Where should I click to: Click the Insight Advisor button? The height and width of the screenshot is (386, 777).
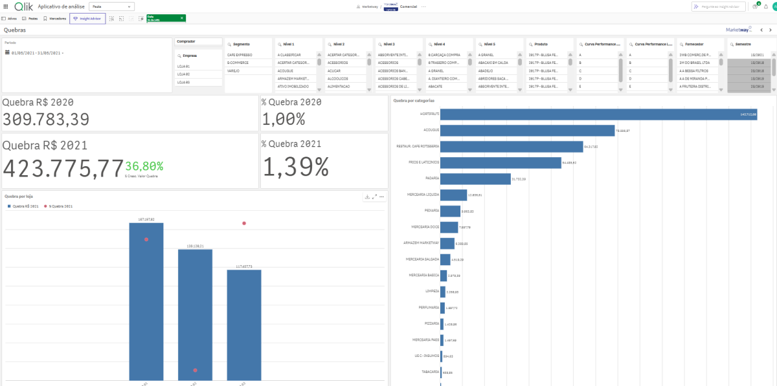click(87, 19)
